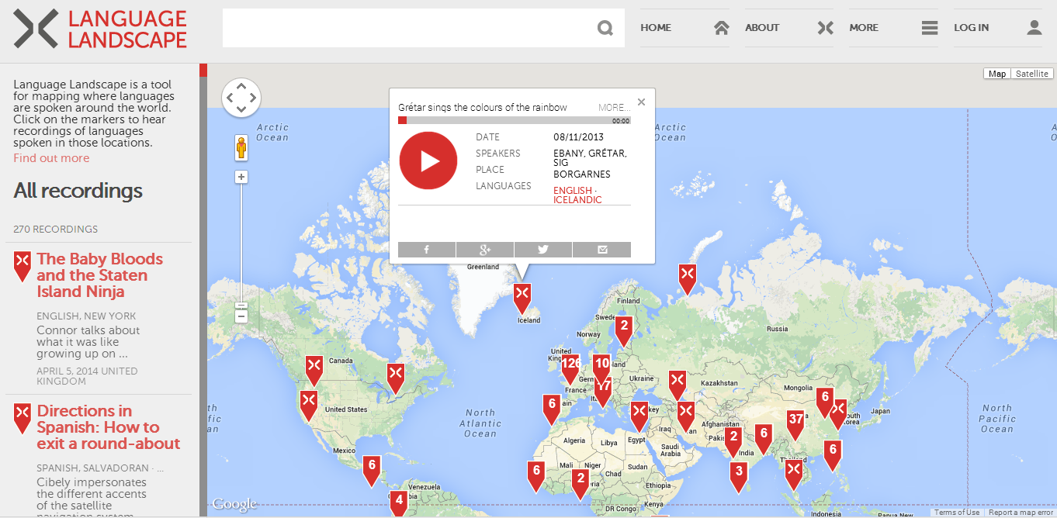
Task: Share recording by email envelope icon
Action: 601,249
